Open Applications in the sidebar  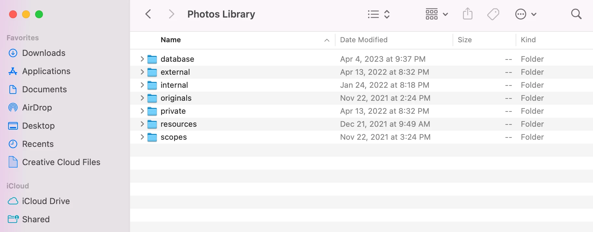(46, 71)
